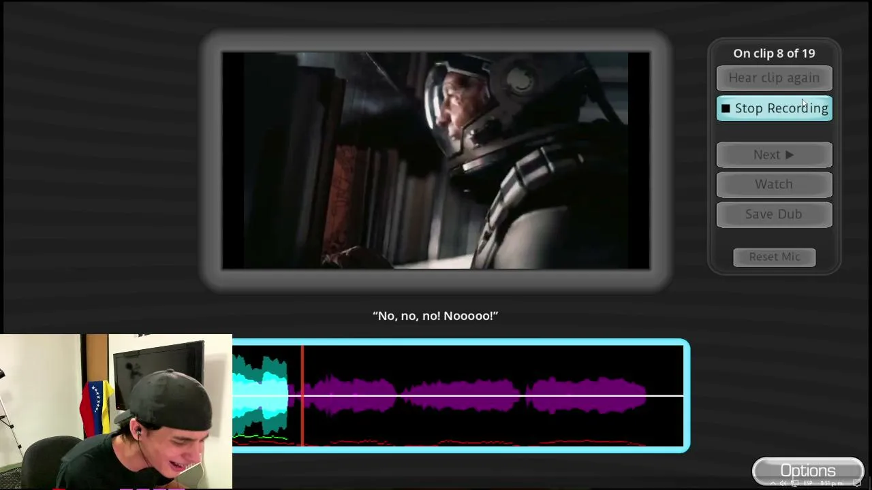Viewport: 872px width, 490px height.
Task: Click the network icon in system tray
Action: [795, 483]
